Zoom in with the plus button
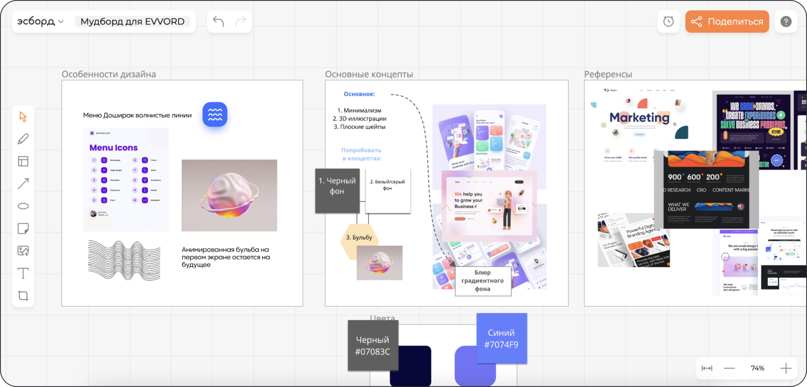The height and width of the screenshot is (387, 807). point(786,368)
